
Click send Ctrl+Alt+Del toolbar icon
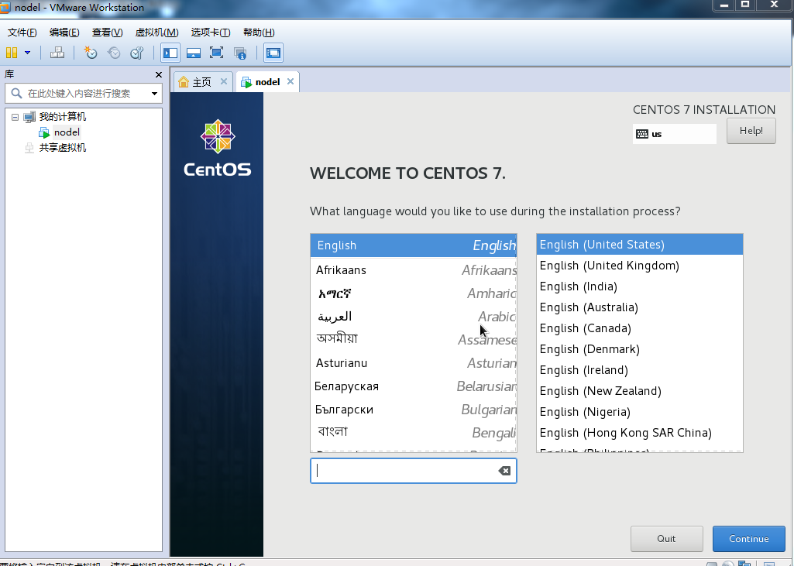pos(57,53)
